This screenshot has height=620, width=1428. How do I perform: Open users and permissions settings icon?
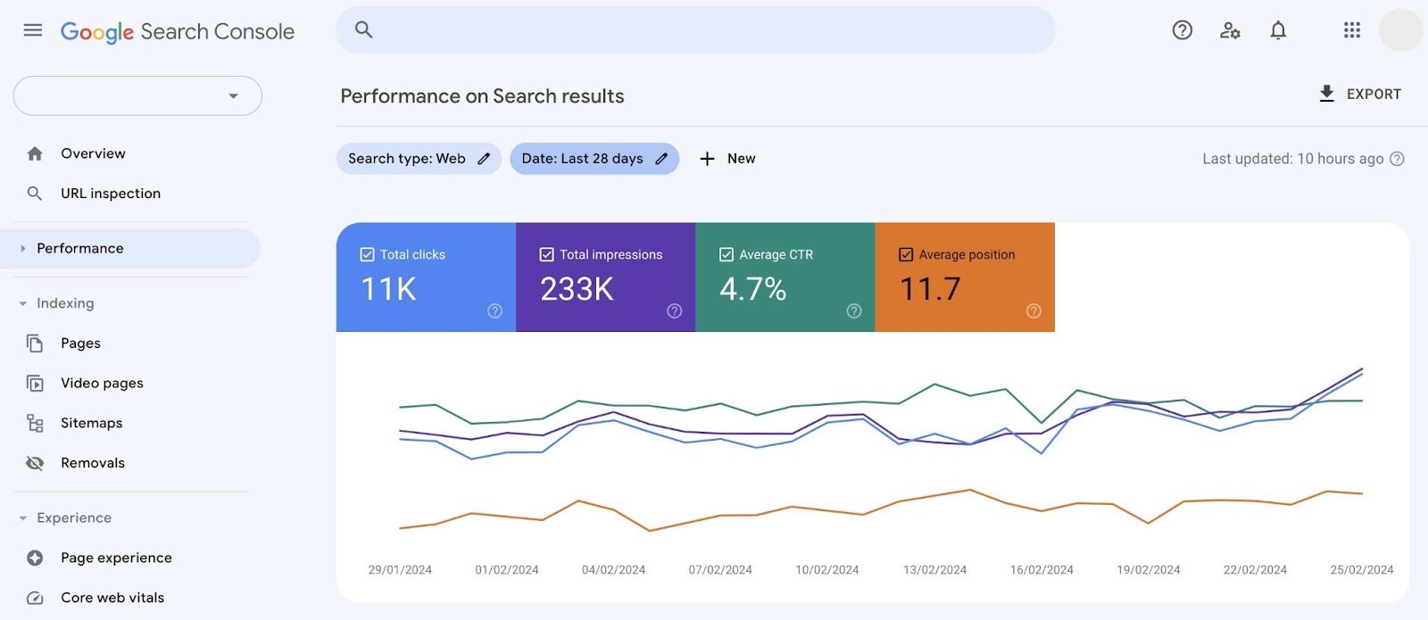click(x=1230, y=30)
